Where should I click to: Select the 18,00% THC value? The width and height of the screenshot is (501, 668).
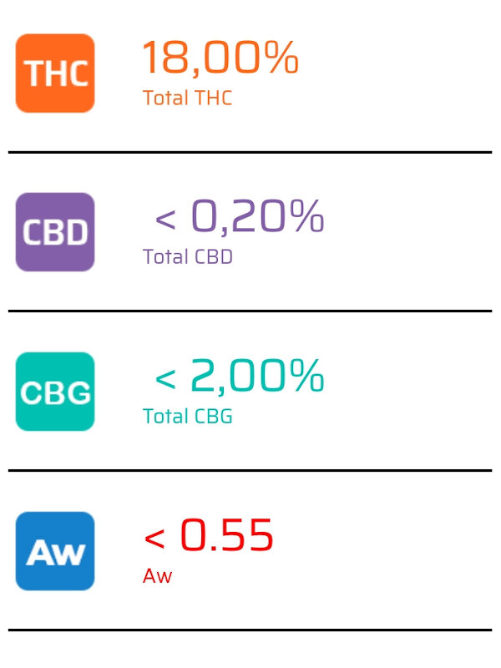point(220,58)
